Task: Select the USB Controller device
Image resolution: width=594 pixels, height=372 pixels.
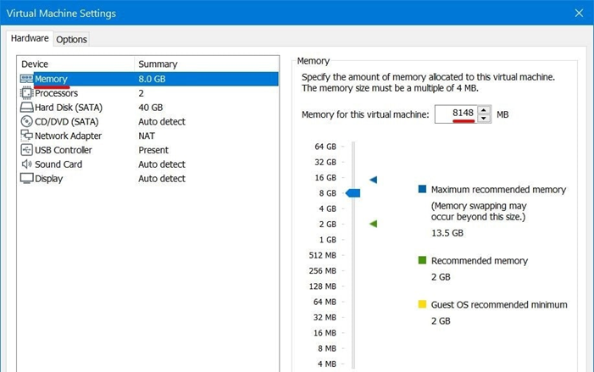Action: pos(148,150)
